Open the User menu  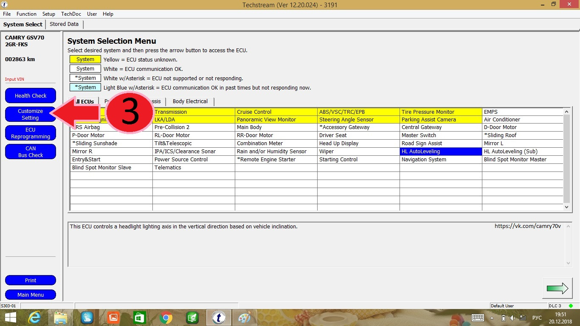point(92,14)
